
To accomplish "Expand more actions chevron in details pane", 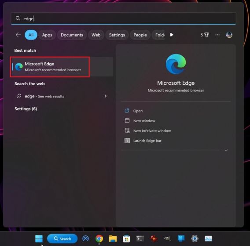I will coord(226,150).
